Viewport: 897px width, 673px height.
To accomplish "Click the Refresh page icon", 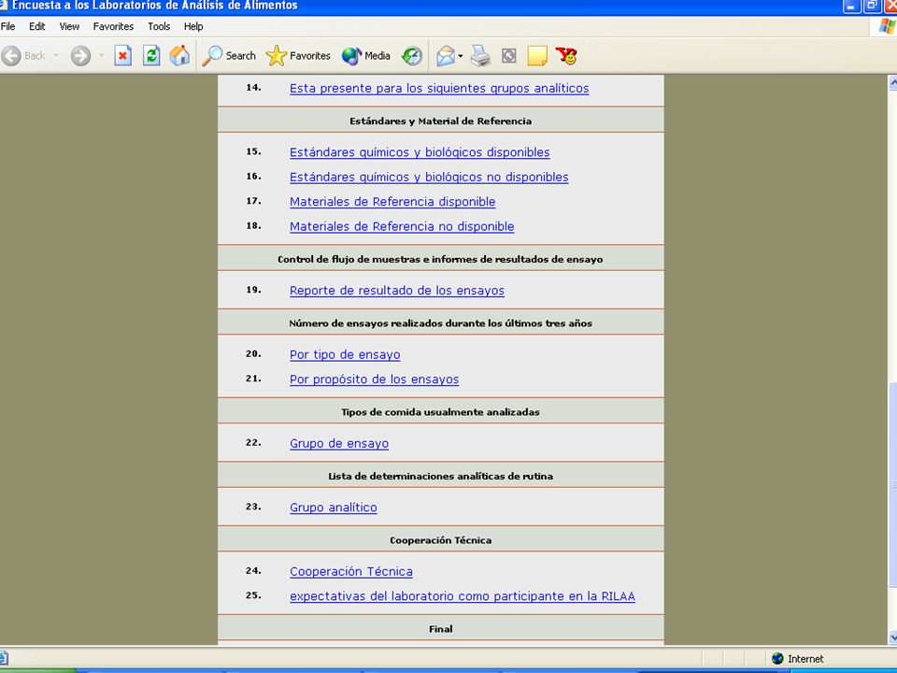I will pos(151,55).
